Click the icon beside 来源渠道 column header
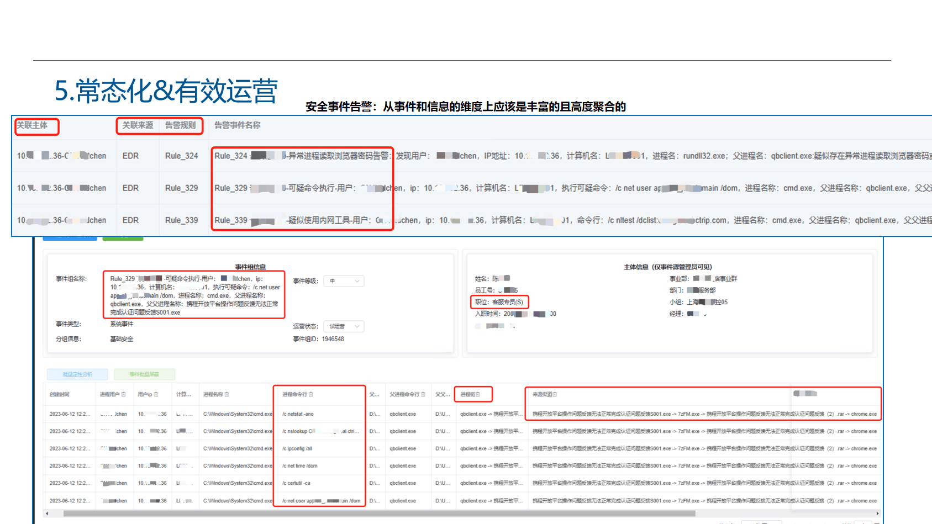 click(555, 394)
